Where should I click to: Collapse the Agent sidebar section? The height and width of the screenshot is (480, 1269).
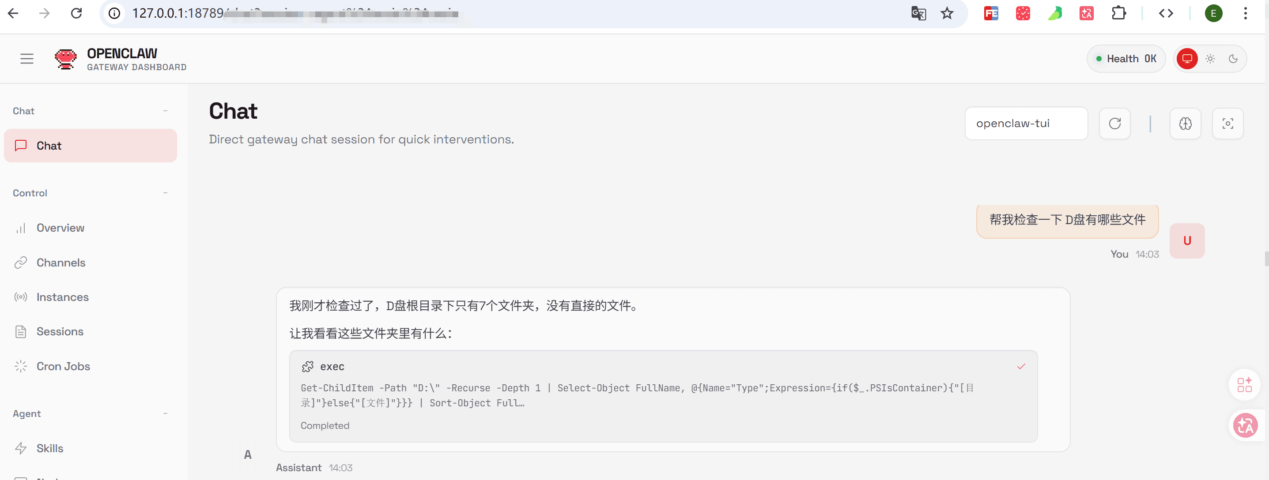165,413
